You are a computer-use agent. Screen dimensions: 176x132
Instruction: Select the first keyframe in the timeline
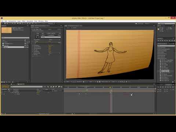(80, 94)
